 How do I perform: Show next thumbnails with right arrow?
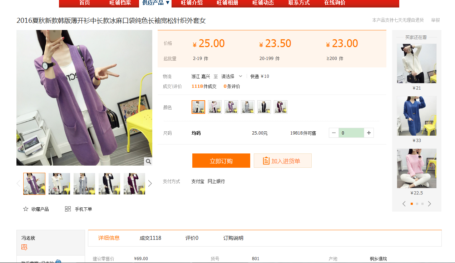tap(150, 183)
